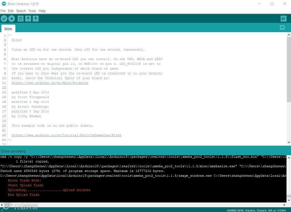Click console scrollbar down arrow
The width and height of the screenshot is (291, 212).
click(x=289, y=200)
